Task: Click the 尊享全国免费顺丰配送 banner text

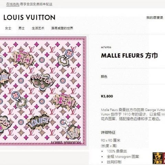Action: click(x=36, y=4)
